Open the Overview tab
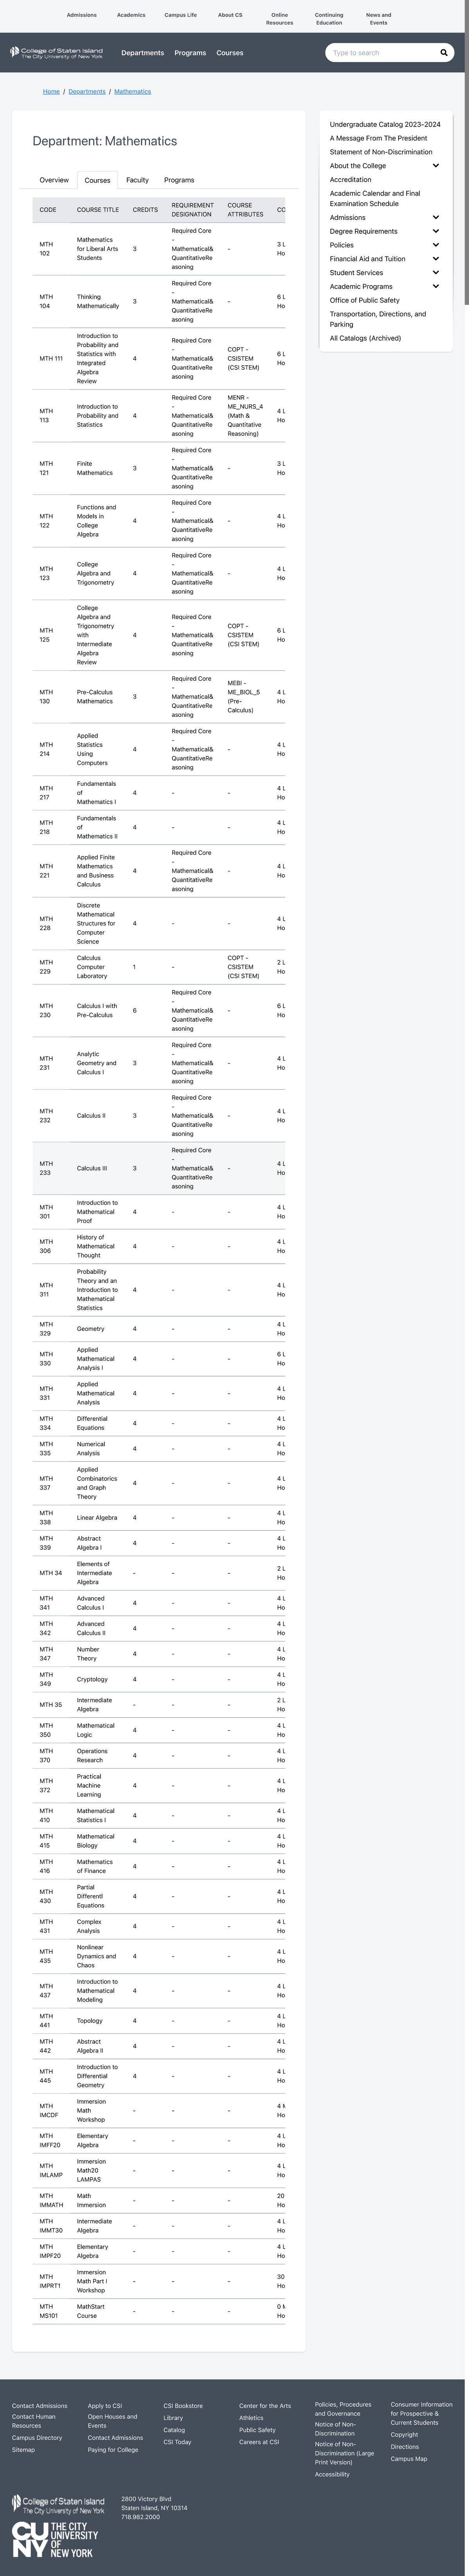This screenshot has height=2576, width=469. [54, 180]
